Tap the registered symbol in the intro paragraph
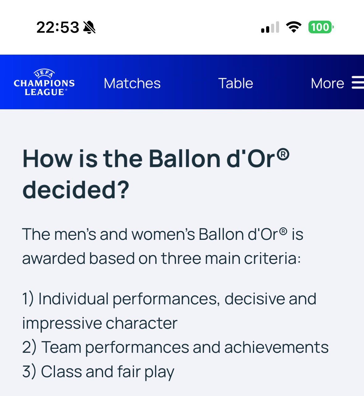Screen dimensions: 364x396 coord(283,231)
